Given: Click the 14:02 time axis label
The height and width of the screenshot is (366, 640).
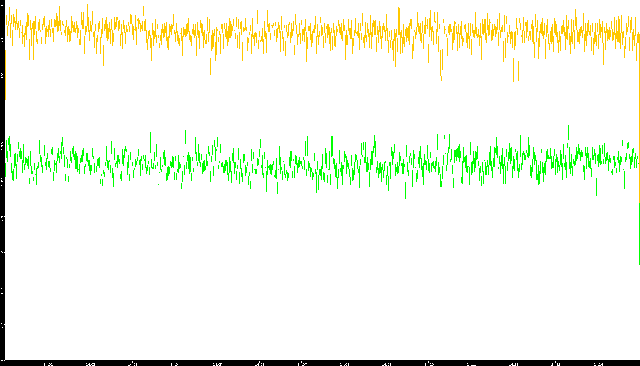Looking at the screenshot, I should point(90,364).
